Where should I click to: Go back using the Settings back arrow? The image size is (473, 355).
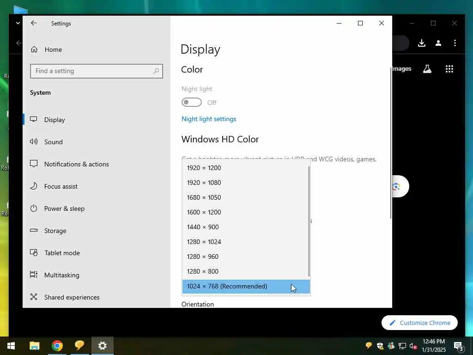[x=33, y=23]
